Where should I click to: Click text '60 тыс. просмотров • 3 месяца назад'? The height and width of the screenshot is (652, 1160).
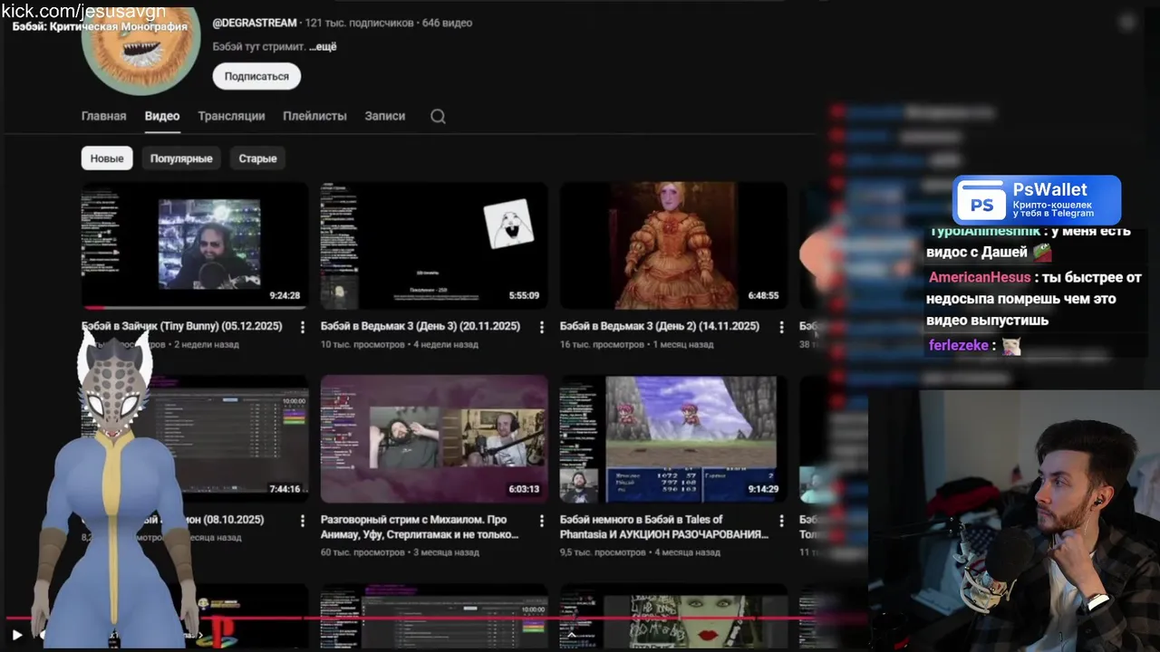click(400, 552)
